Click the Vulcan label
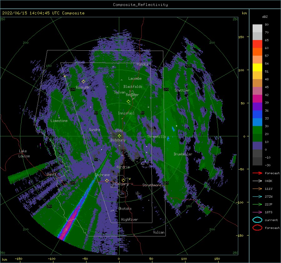The width and height of the screenshot is (281, 263). point(159,232)
